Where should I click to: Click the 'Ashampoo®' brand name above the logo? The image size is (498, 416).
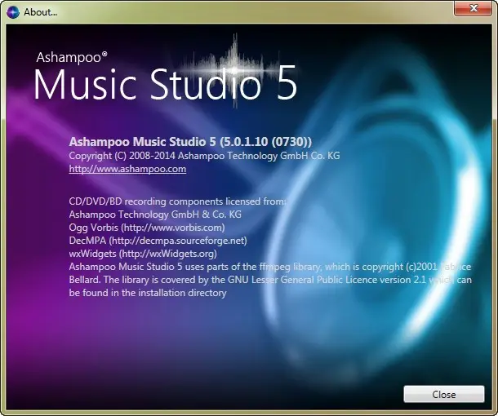point(72,57)
